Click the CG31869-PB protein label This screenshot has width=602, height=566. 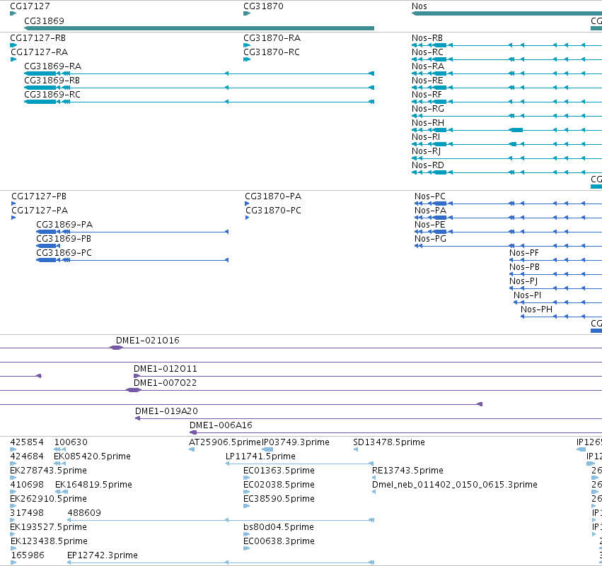[64, 239]
